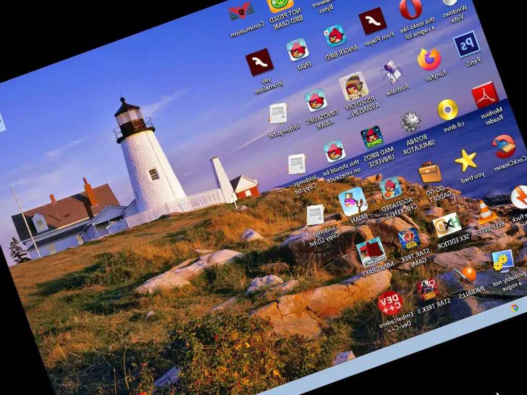Open the BRIAN slingshot icon
The height and width of the screenshot is (395, 527).
click(x=353, y=202)
